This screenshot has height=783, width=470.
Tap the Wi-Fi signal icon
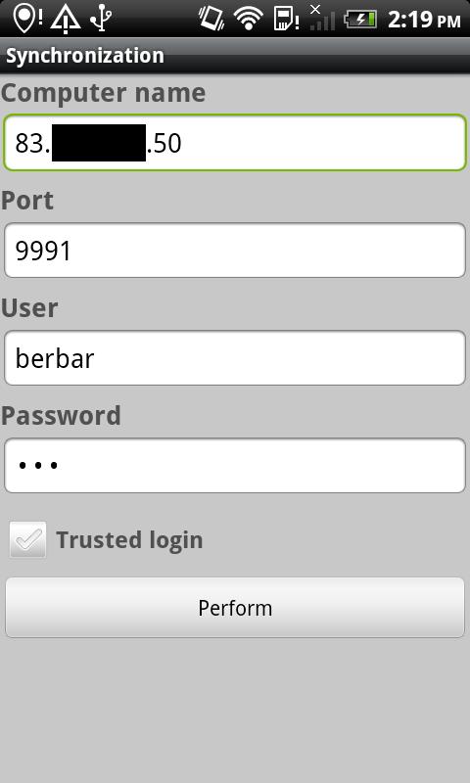249,19
